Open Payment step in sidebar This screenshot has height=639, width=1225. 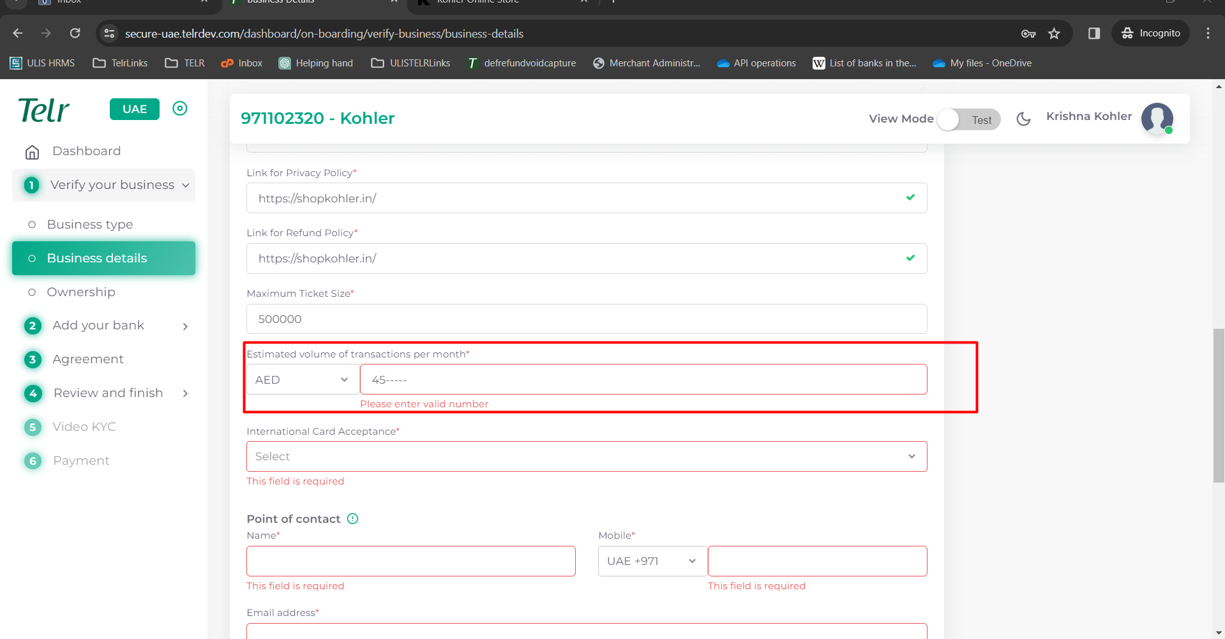[81, 461]
